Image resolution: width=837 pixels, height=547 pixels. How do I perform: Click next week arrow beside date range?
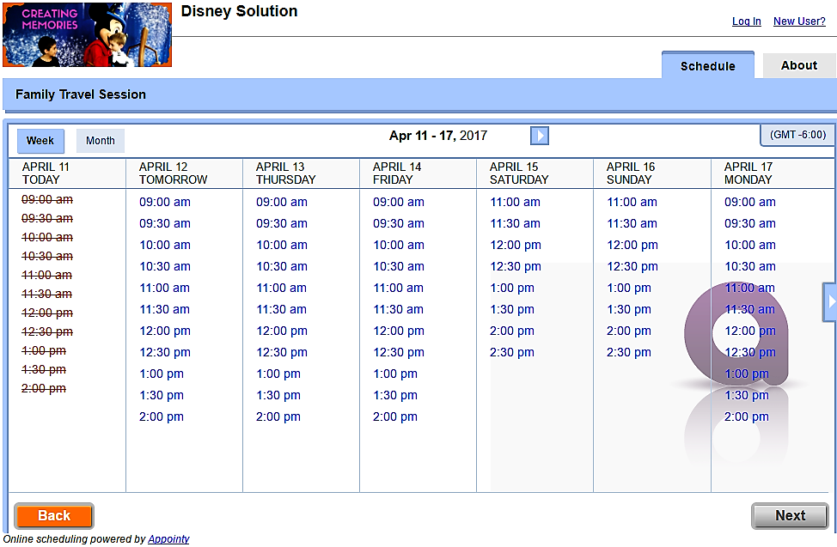(539, 136)
